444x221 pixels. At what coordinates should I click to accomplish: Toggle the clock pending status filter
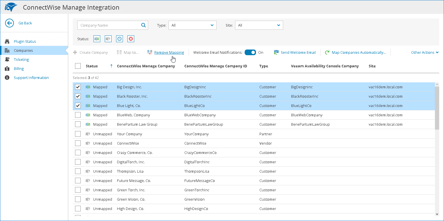pyautogui.click(x=119, y=39)
